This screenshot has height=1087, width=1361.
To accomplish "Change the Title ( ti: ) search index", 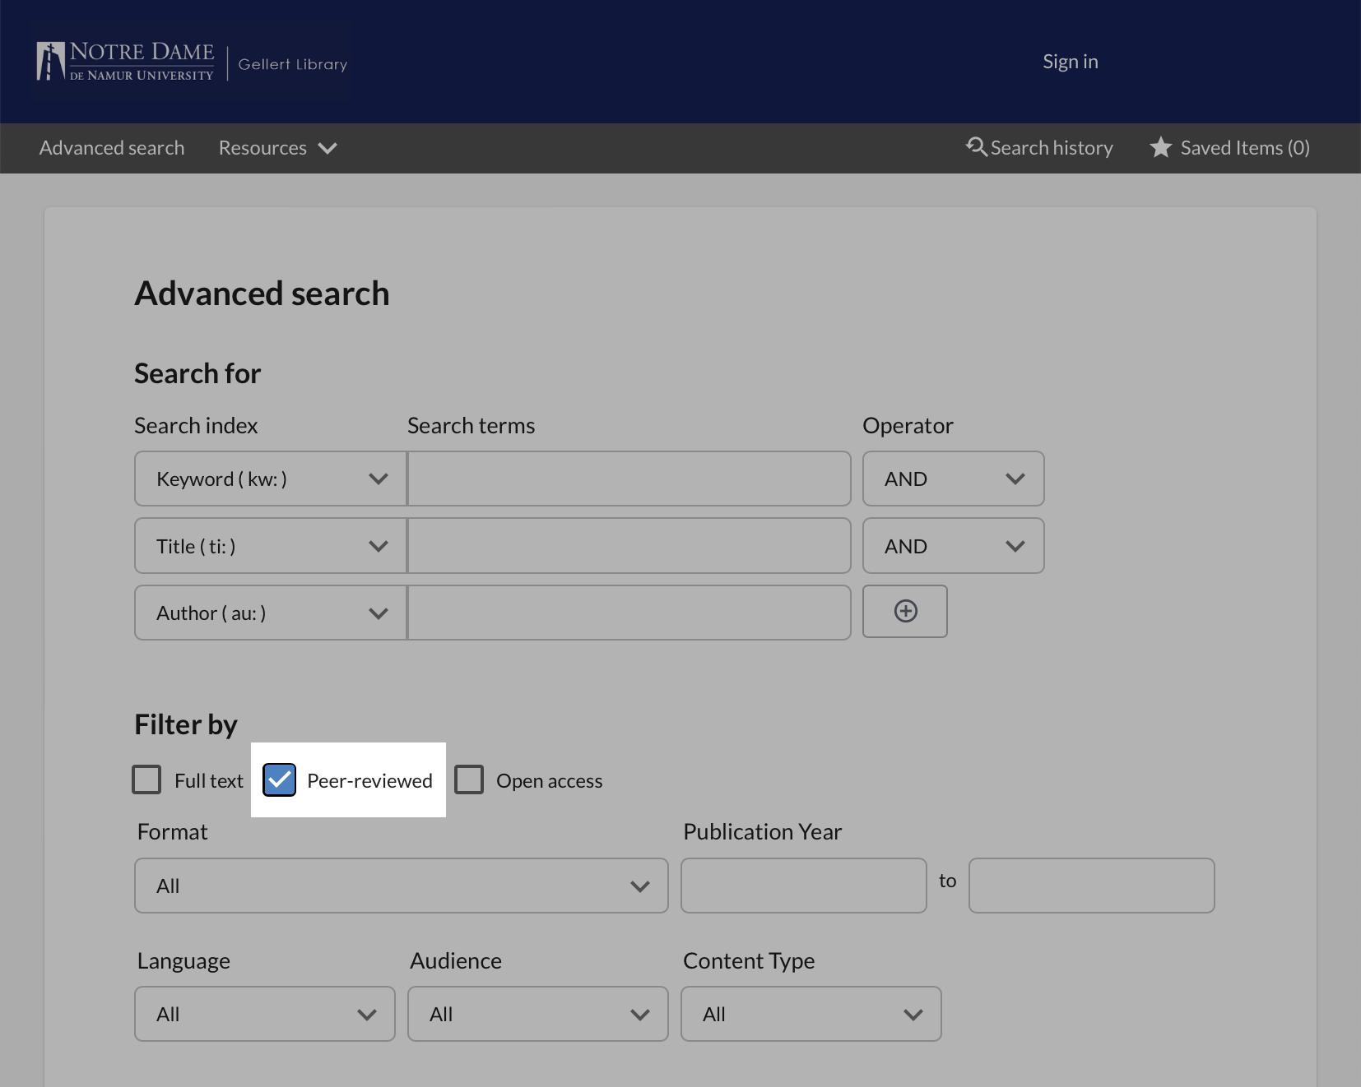I will tap(269, 545).
